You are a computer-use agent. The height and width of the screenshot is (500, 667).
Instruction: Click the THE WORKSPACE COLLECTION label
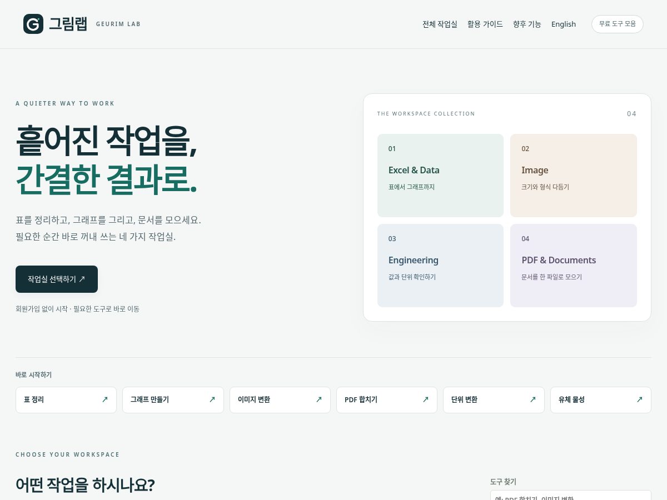[x=426, y=114]
